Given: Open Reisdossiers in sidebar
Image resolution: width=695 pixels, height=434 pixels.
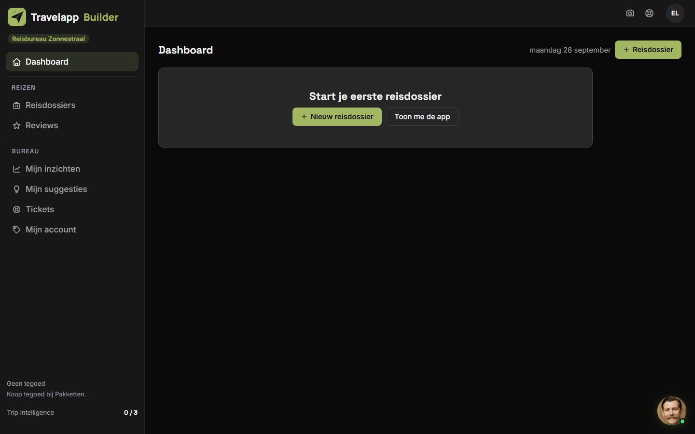Looking at the screenshot, I should click(x=72, y=105).
